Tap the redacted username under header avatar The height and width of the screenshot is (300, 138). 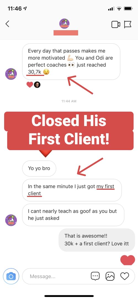(66, 33)
